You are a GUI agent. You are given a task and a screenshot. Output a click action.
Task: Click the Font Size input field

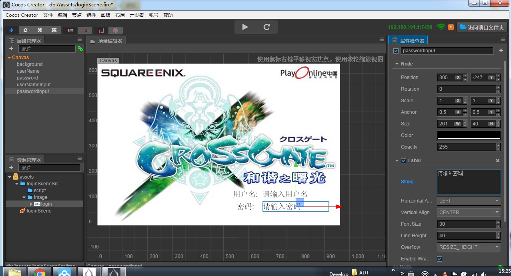pos(466,224)
